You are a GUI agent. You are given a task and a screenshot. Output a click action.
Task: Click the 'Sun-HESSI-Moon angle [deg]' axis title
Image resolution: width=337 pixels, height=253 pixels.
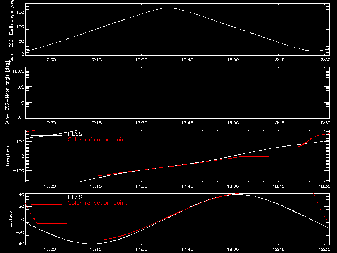click(x=7, y=93)
